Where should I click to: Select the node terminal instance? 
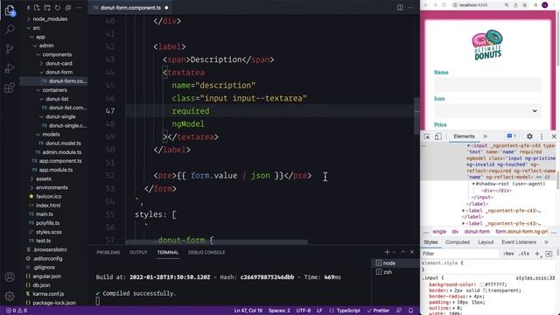(388, 263)
